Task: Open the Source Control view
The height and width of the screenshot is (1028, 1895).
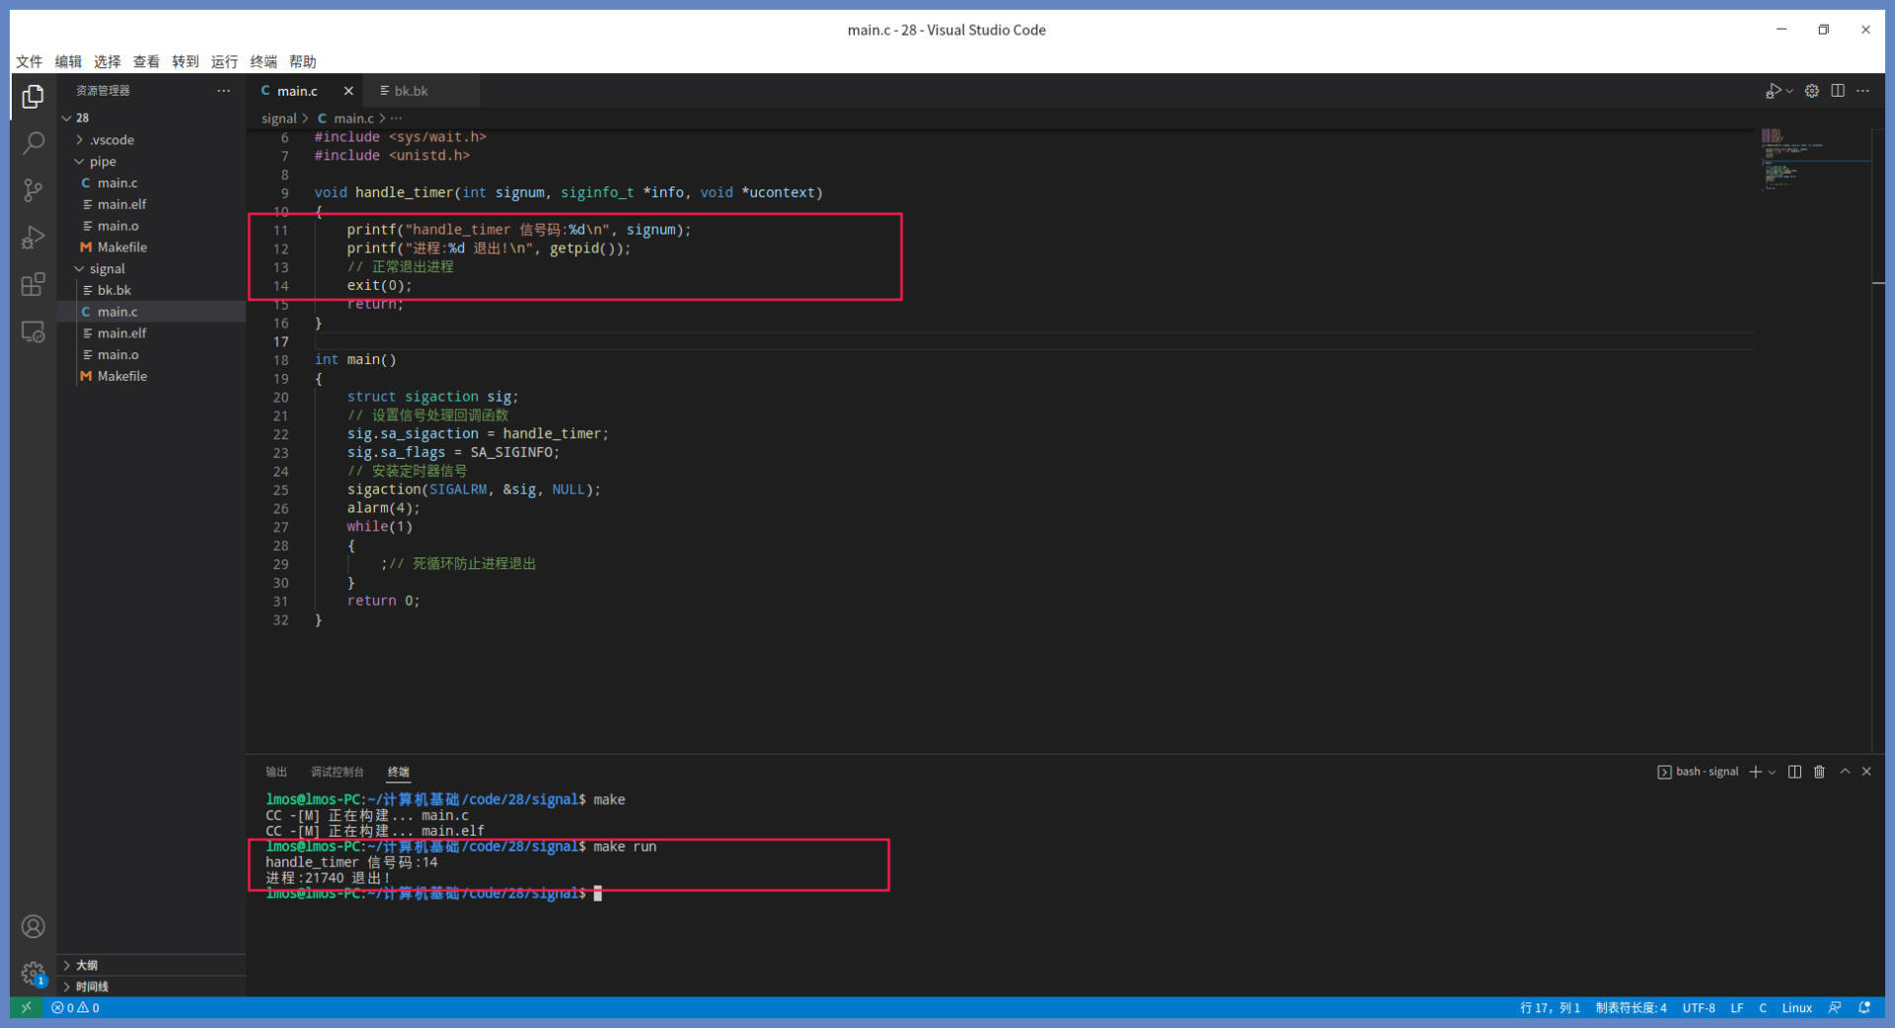Action: point(33,190)
